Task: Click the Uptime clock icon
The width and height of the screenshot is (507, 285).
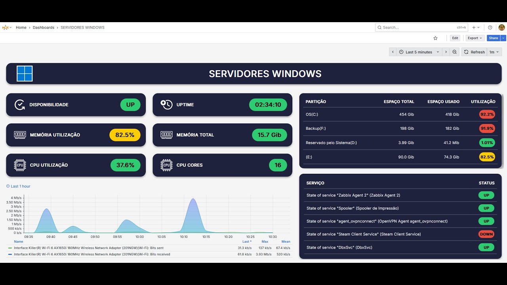Action: pyautogui.click(x=166, y=104)
